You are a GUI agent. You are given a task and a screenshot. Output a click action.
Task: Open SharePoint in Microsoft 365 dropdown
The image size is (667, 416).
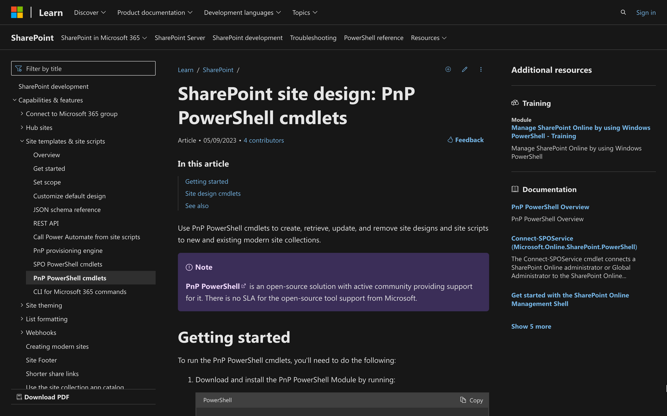tap(104, 38)
